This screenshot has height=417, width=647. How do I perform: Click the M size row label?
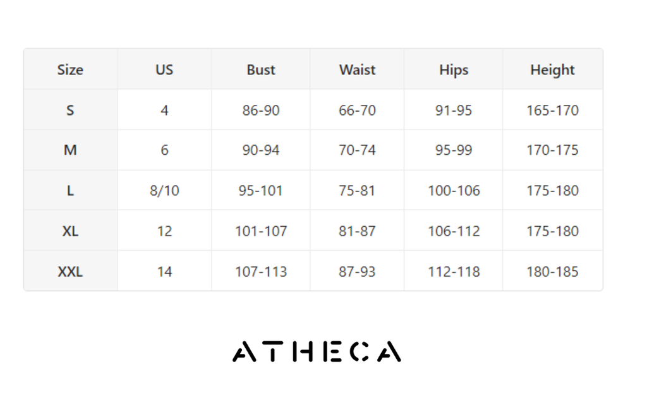70,150
